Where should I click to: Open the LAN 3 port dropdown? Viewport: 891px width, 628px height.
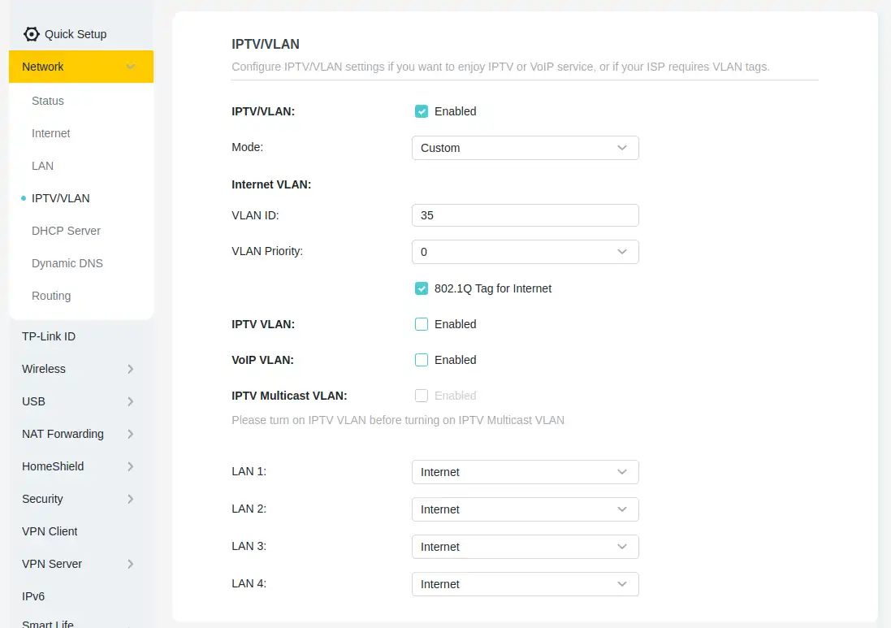tap(525, 547)
